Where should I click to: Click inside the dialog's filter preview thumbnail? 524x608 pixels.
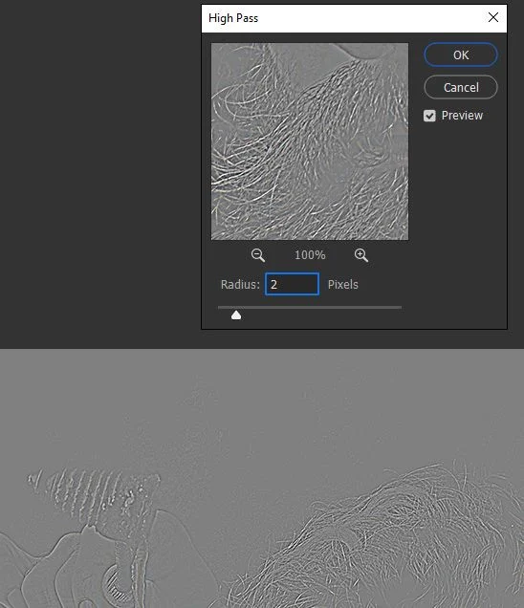pos(310,141)
